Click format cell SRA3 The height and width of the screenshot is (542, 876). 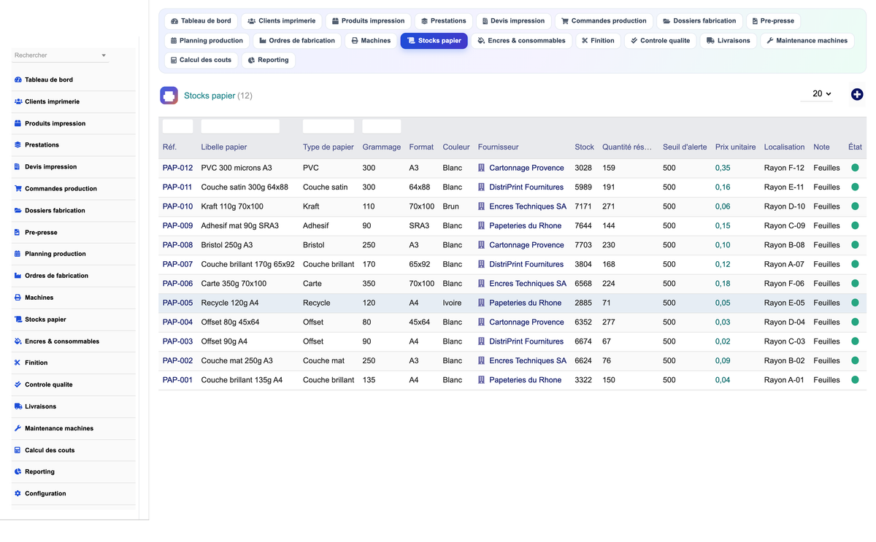419,225
